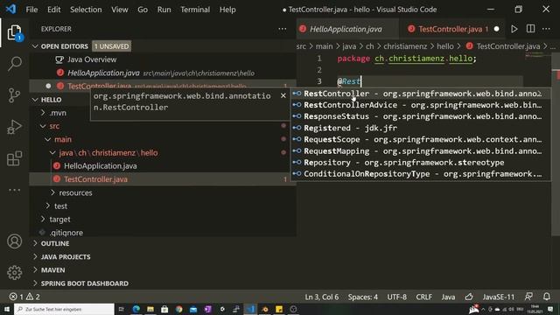Open notifications bell in status bar
The image size is (560, 315).
pyautogui.click(x=546, y=297)
